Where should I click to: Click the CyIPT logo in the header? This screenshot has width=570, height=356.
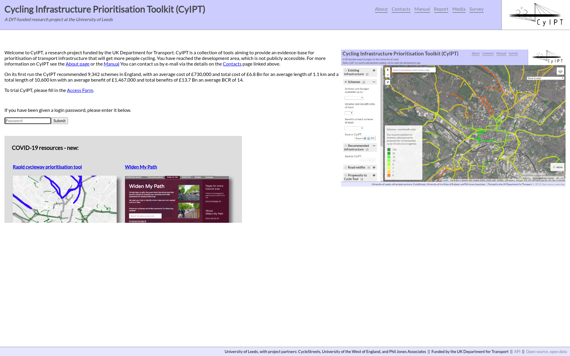pyautogui.click(x=536, y=15)
